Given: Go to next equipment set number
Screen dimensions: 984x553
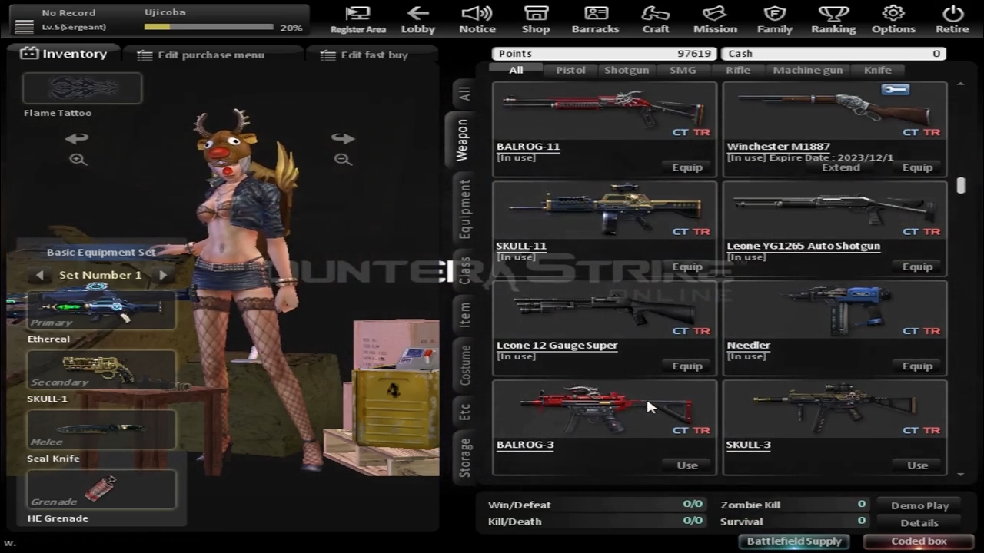Looking at the screenshot, I should point(162,275).
